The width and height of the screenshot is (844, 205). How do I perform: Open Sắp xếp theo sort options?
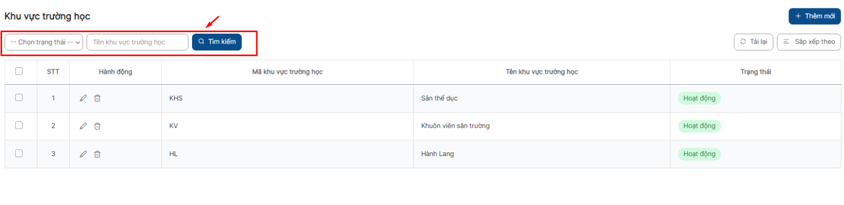click(809, 42)
